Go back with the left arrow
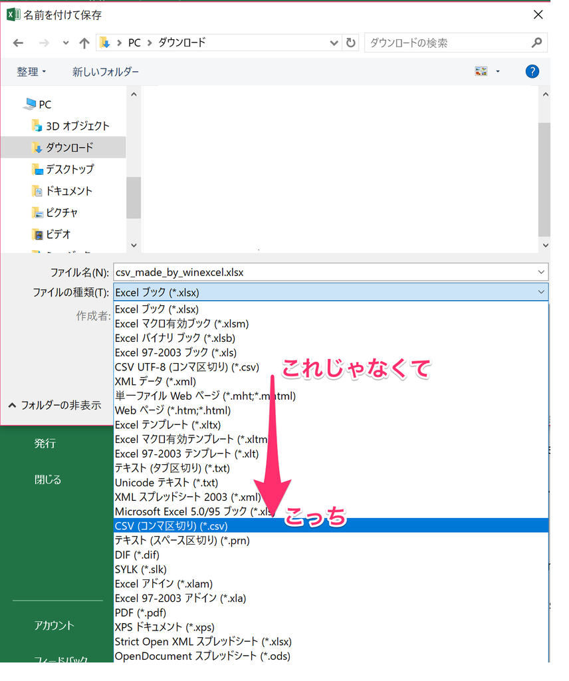The height and width of the screenshot is (681, 569). click(18, 43)
